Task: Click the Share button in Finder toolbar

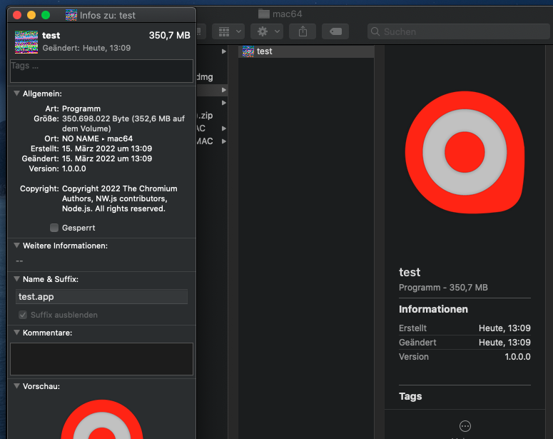Action: [x=303, y=31]
